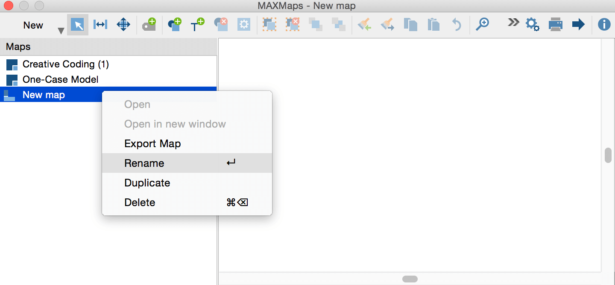Choose Delete from the context menu
The width and height of the screenshot is (615, 285).
point(187,202)
